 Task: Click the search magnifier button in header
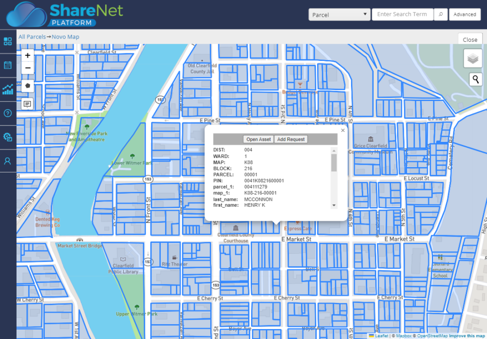point(440,14)
